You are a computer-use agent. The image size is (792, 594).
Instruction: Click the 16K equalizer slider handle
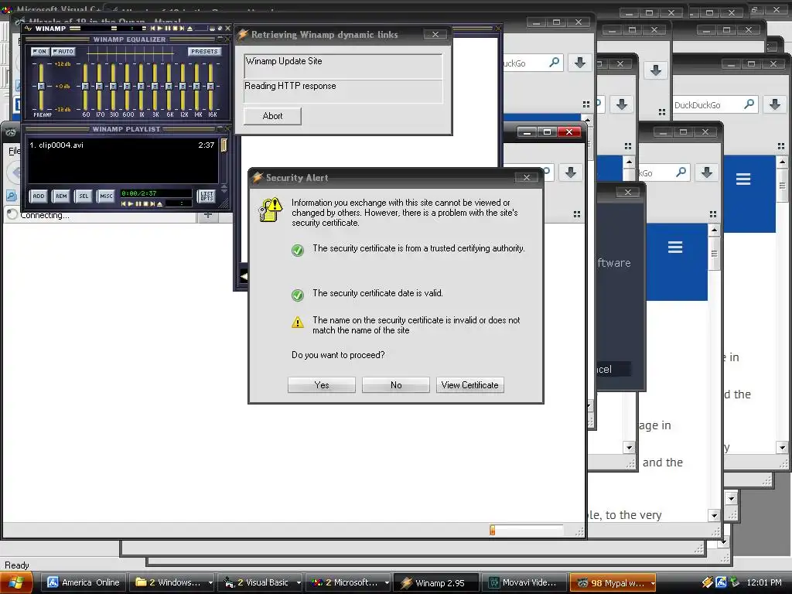pos(210,87)
